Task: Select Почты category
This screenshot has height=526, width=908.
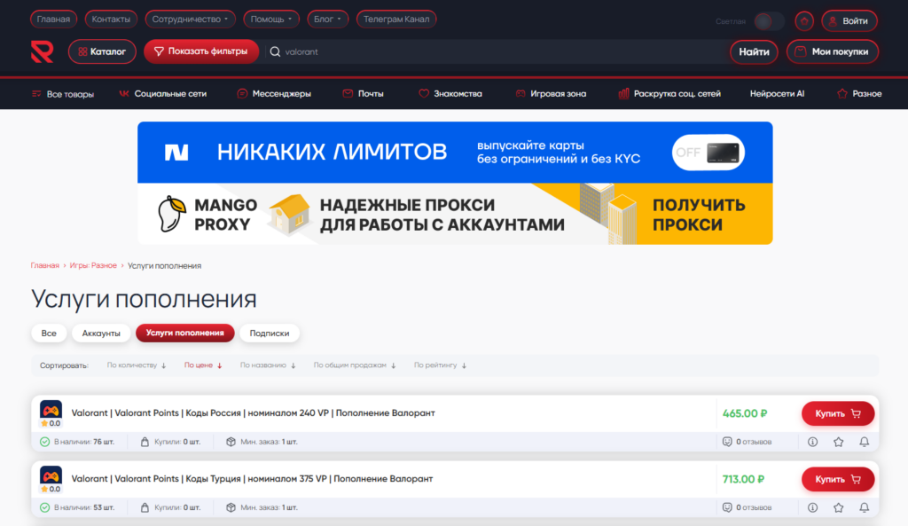Action: coord(363,94)
